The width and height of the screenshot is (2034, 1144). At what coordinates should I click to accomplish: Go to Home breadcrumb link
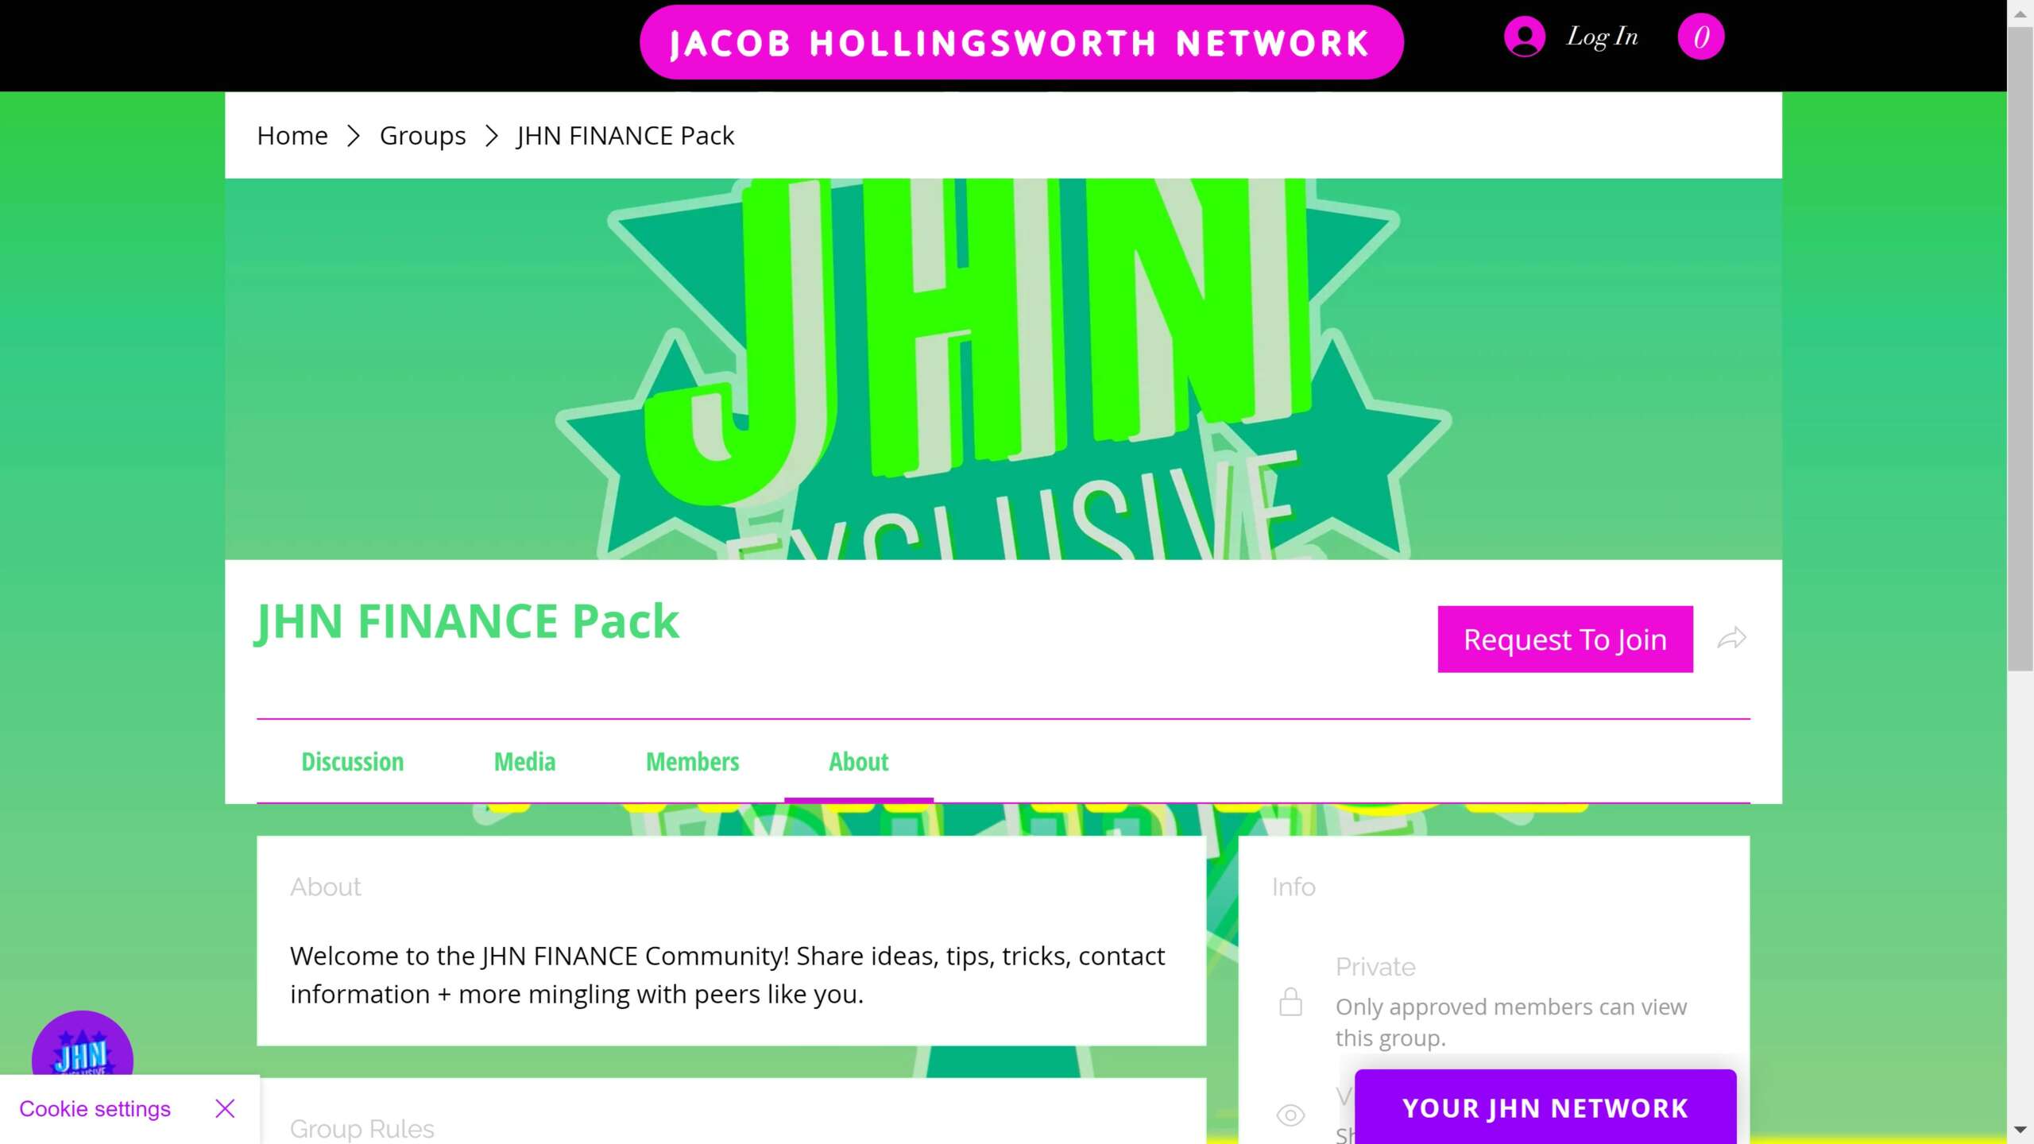292,136
